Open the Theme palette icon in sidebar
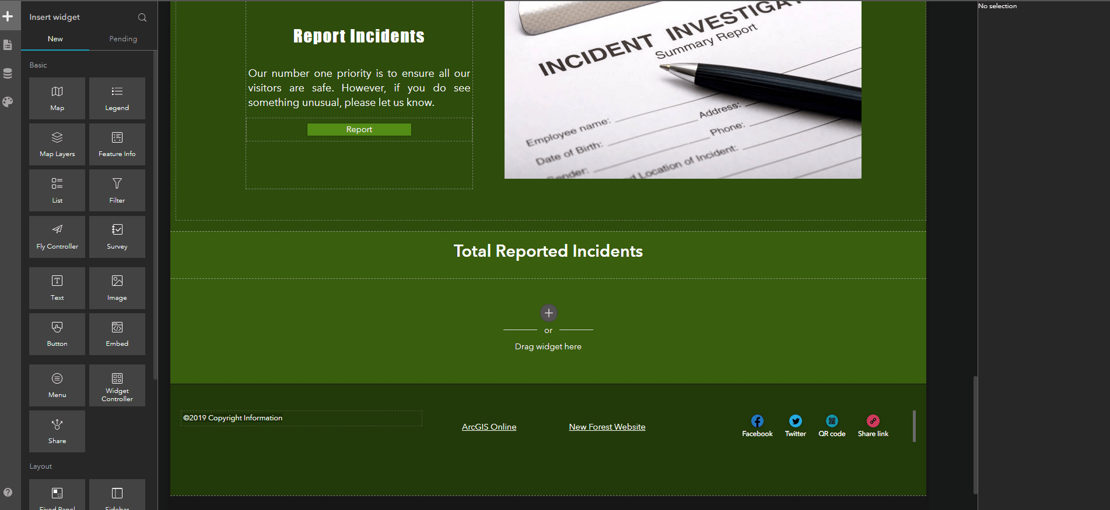The width and height of the screenshot is (1110, 510). pyautogui.click(x=8, y=102)
